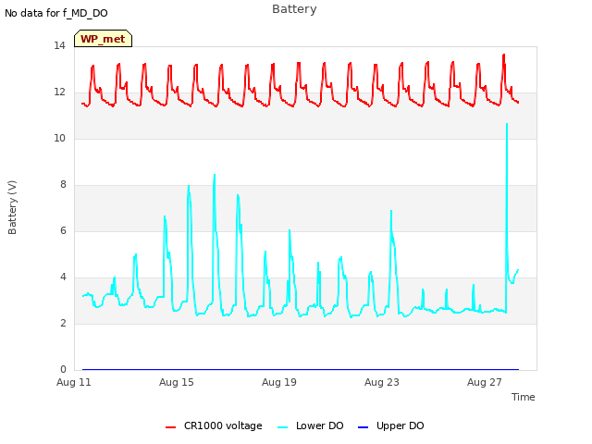Click the Aug 23 x-axis tick label

tap(382, 382)
